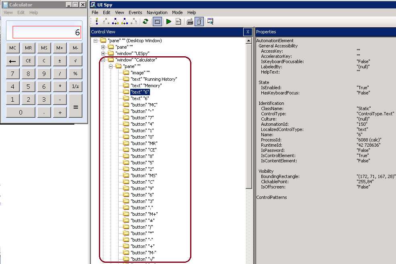Click the M+ button in Calculator
Viewport: 396px width, 264px height.
(x=60, y=48)
